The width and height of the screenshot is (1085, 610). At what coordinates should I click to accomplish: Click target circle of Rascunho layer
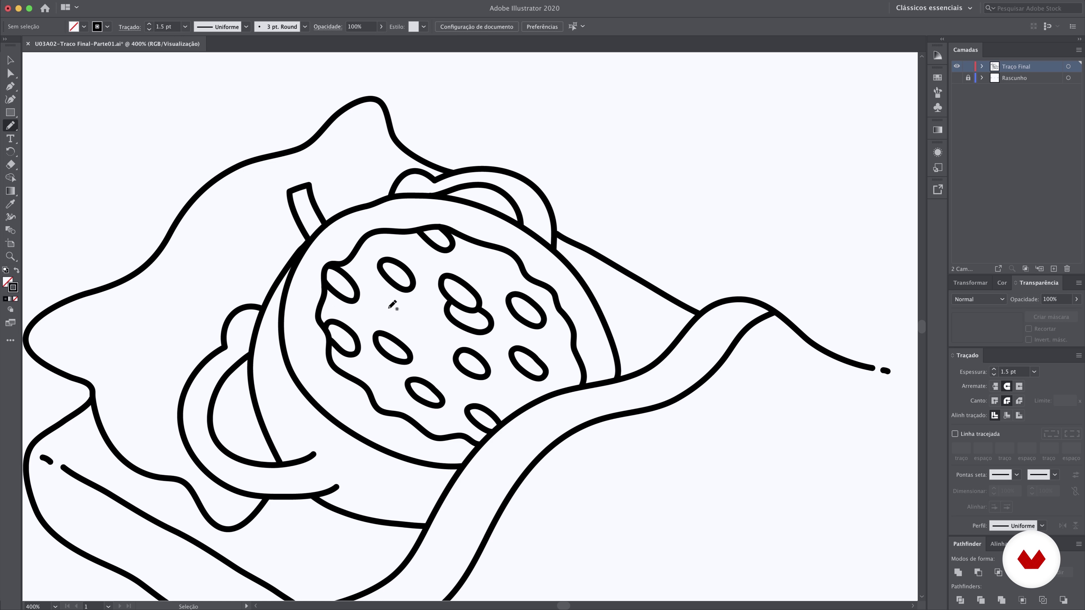click(1068, 78)
